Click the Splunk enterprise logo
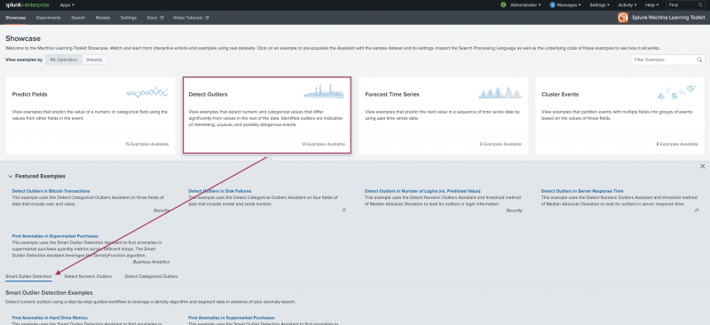Image resolution: width=710 pixels, height=325 pixels. pyautogui.click(x=28, y=5)
